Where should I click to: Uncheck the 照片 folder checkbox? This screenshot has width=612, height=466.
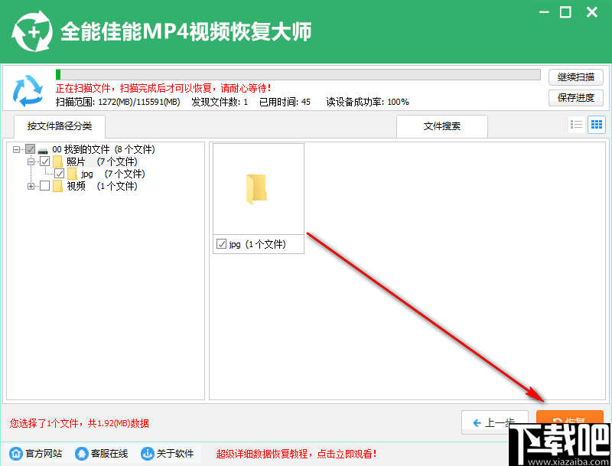tap(45, 161)
